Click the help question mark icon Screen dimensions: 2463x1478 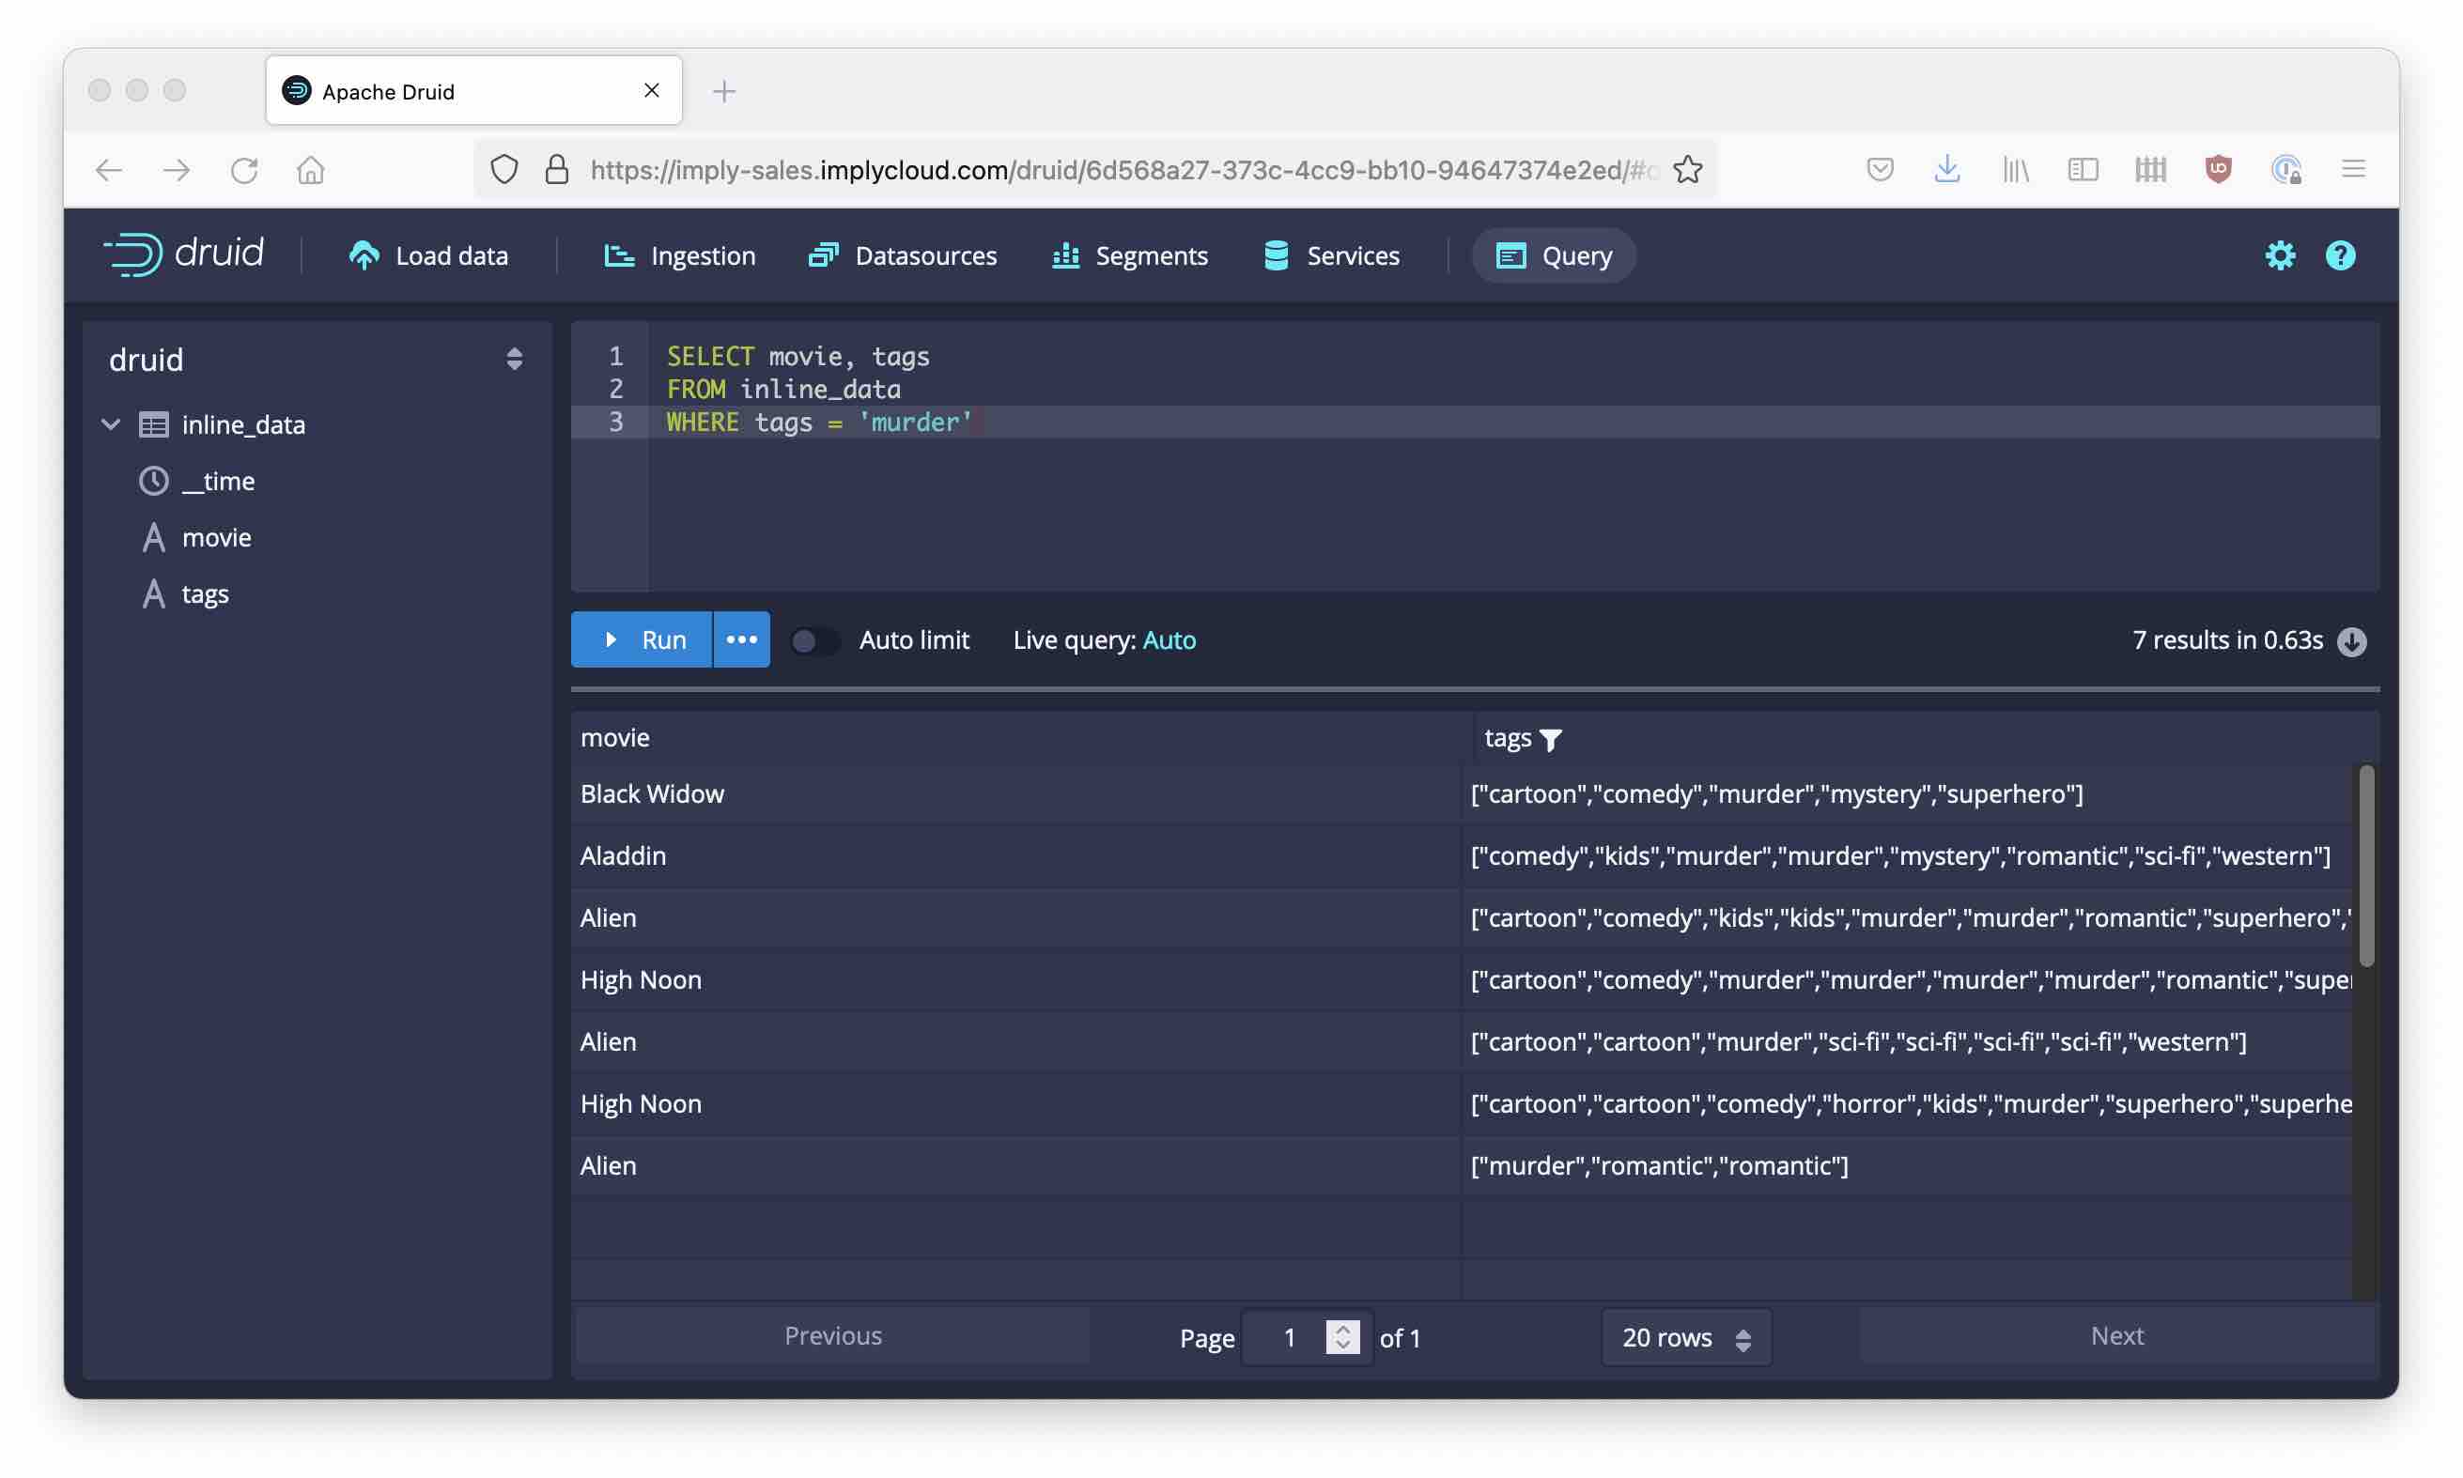2340,255
